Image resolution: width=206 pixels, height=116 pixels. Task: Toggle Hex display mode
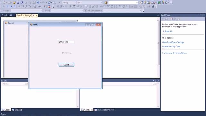pos(39,6)
